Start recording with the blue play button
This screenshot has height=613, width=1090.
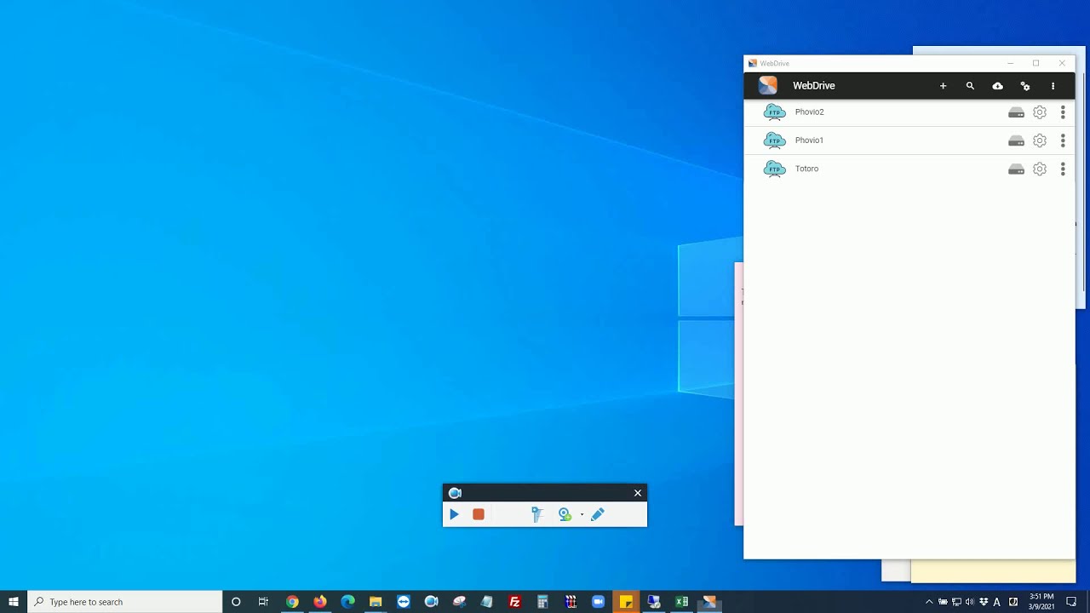[454, 514]
